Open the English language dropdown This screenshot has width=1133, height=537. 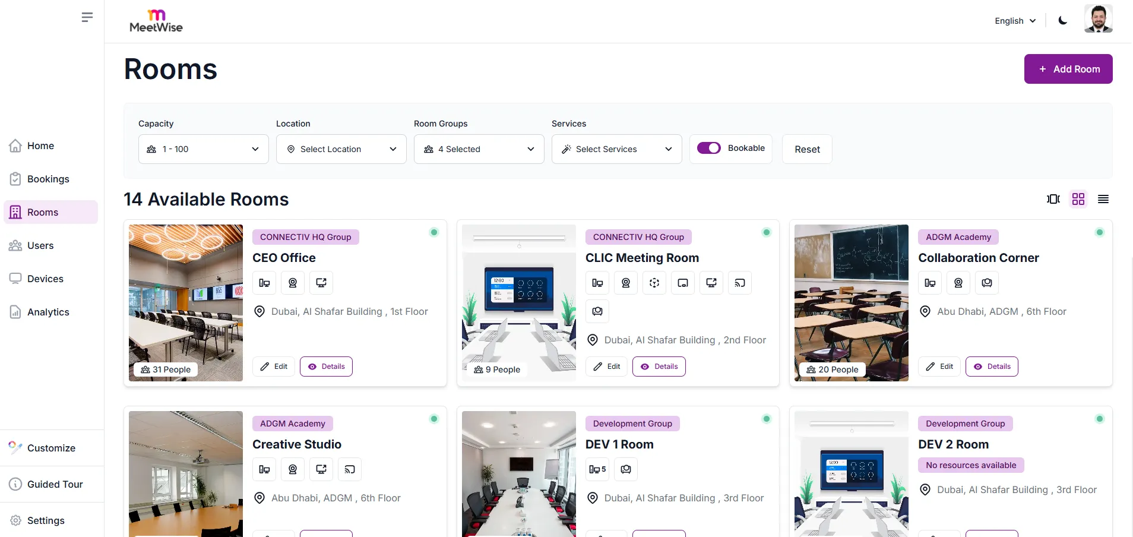coord(1015,21)
